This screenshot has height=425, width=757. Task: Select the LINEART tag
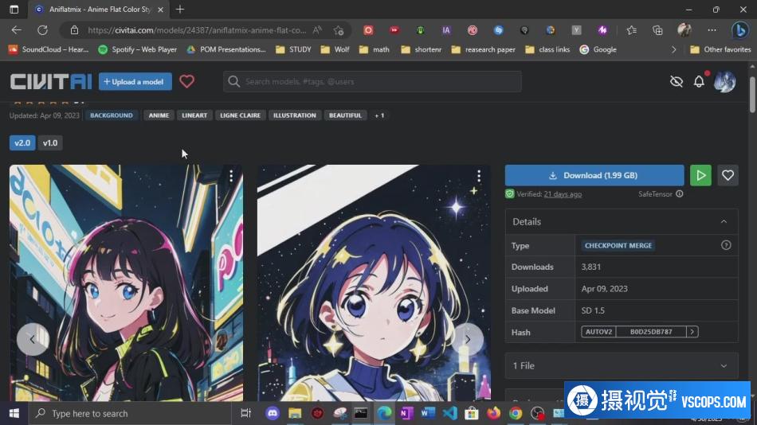194,115
